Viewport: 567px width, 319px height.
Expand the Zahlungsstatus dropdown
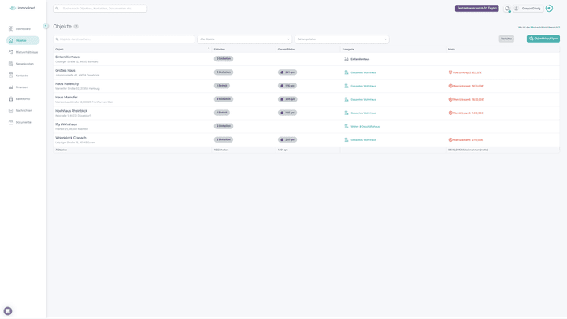[x=341, y=39]
